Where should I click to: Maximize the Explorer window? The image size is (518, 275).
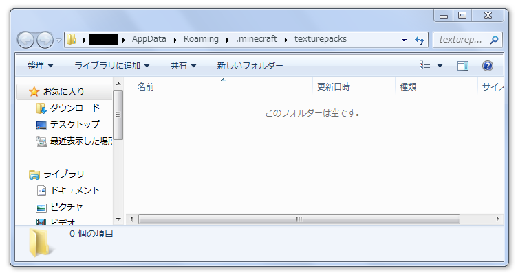[462, 16]
